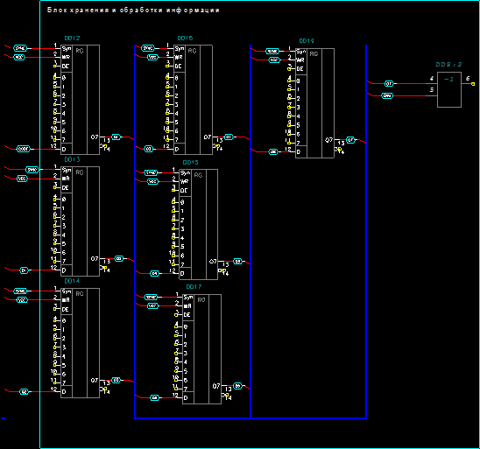Click the O7 output net tag of DD17

[238, 386]
